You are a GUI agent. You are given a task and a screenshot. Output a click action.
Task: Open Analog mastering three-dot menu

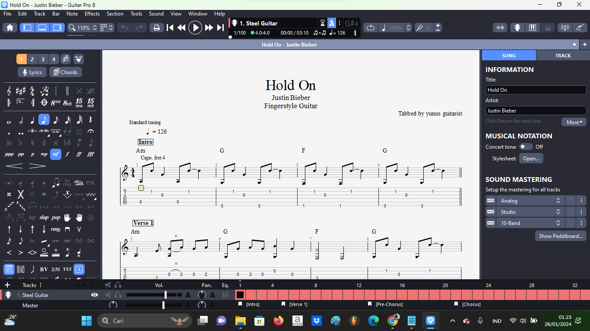click(581, 200)
